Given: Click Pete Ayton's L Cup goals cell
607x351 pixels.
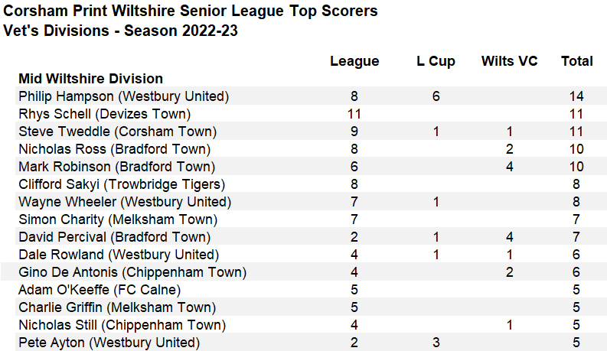Looking at the screenshot, I should pos(436,343).
